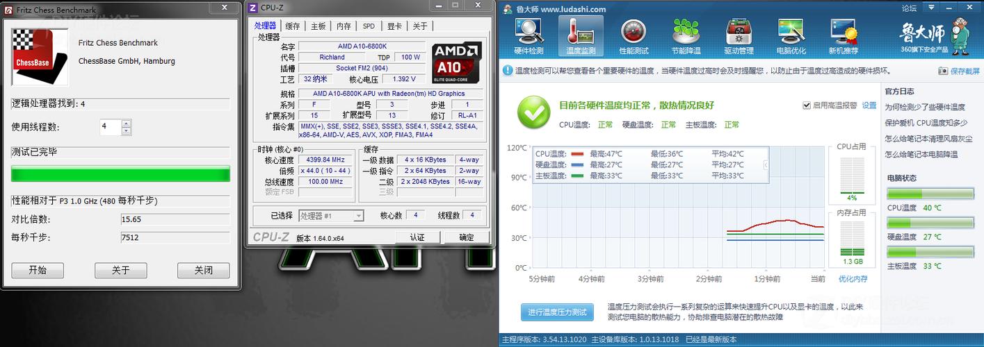Open 保护爱机, CPU温度知多少 log link
The image size is (984, 347).
[925, 122]
